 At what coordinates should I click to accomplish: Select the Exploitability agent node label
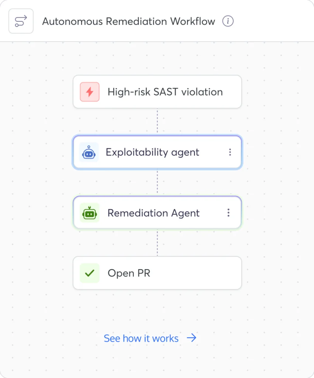tap(152, 152)
